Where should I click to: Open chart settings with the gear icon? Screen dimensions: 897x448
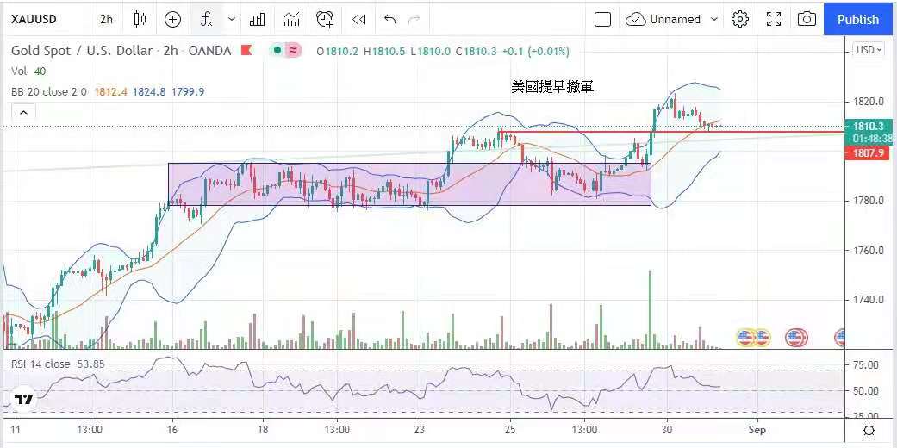(x=739, y=19)
